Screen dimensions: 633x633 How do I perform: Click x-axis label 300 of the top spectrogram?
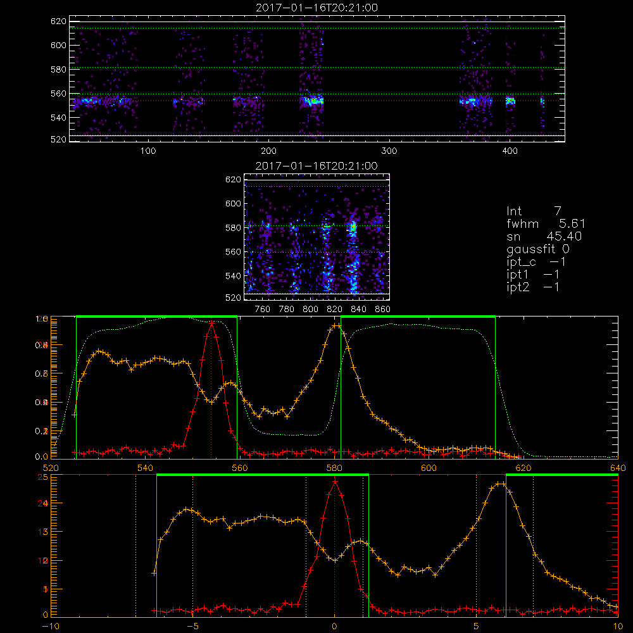pyautogui.click(x=389, y=151)
